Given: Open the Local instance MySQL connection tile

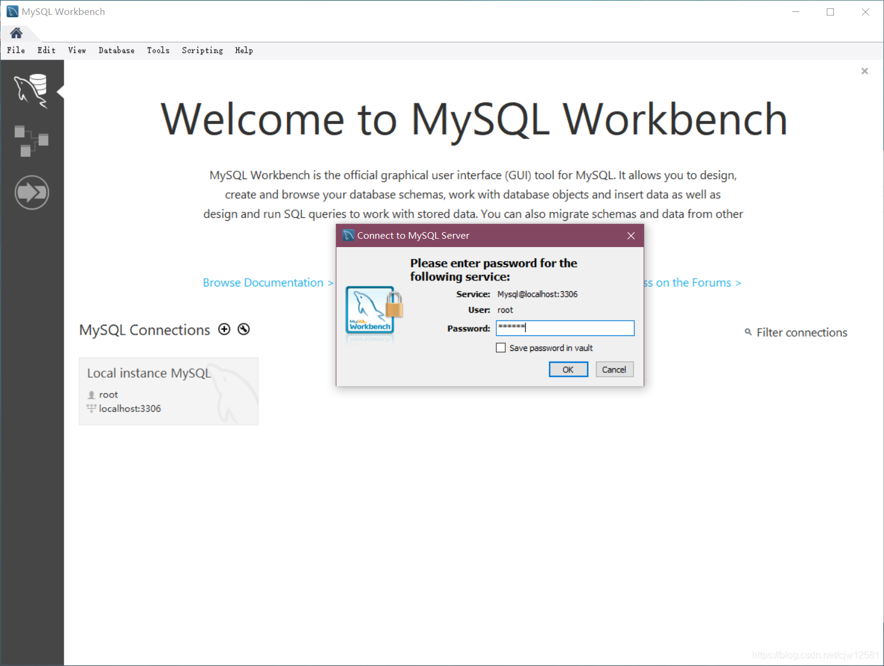Looking at the screenshot, I should pos(169,391).
